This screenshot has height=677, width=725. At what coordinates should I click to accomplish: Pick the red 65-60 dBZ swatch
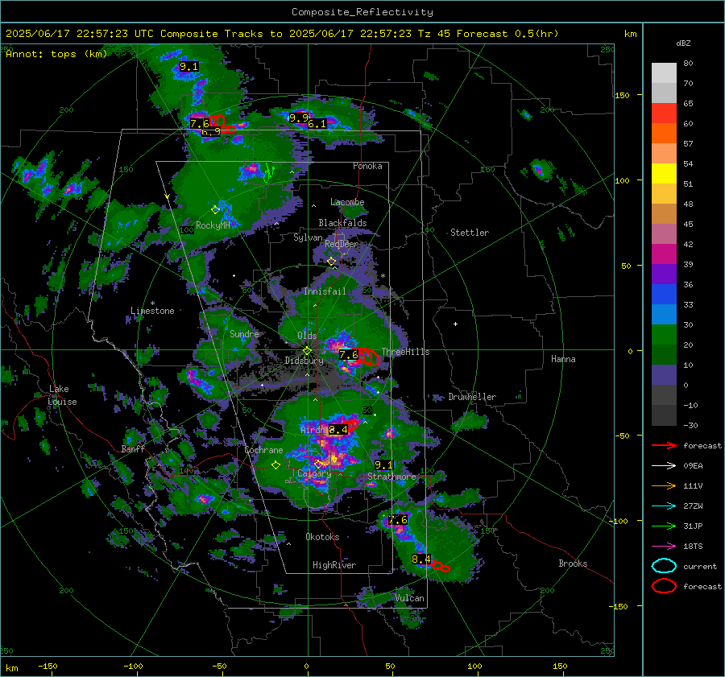[664, 114]
